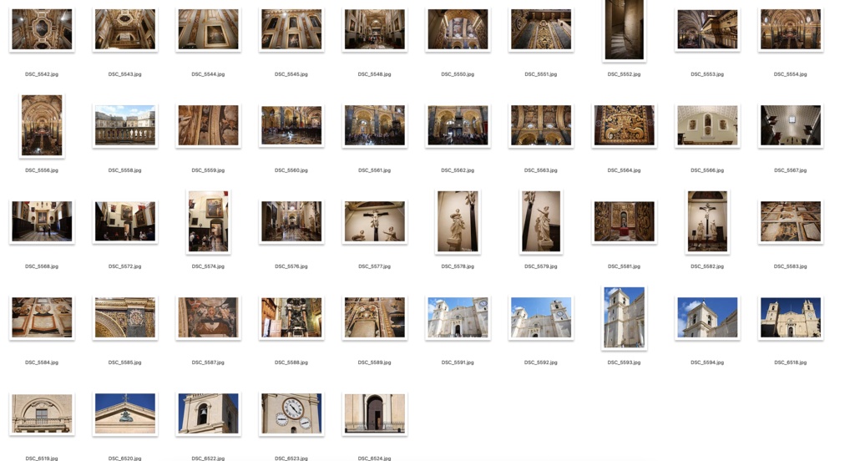Select the DSC_5568.jpg thumbnail

(42, 221)
